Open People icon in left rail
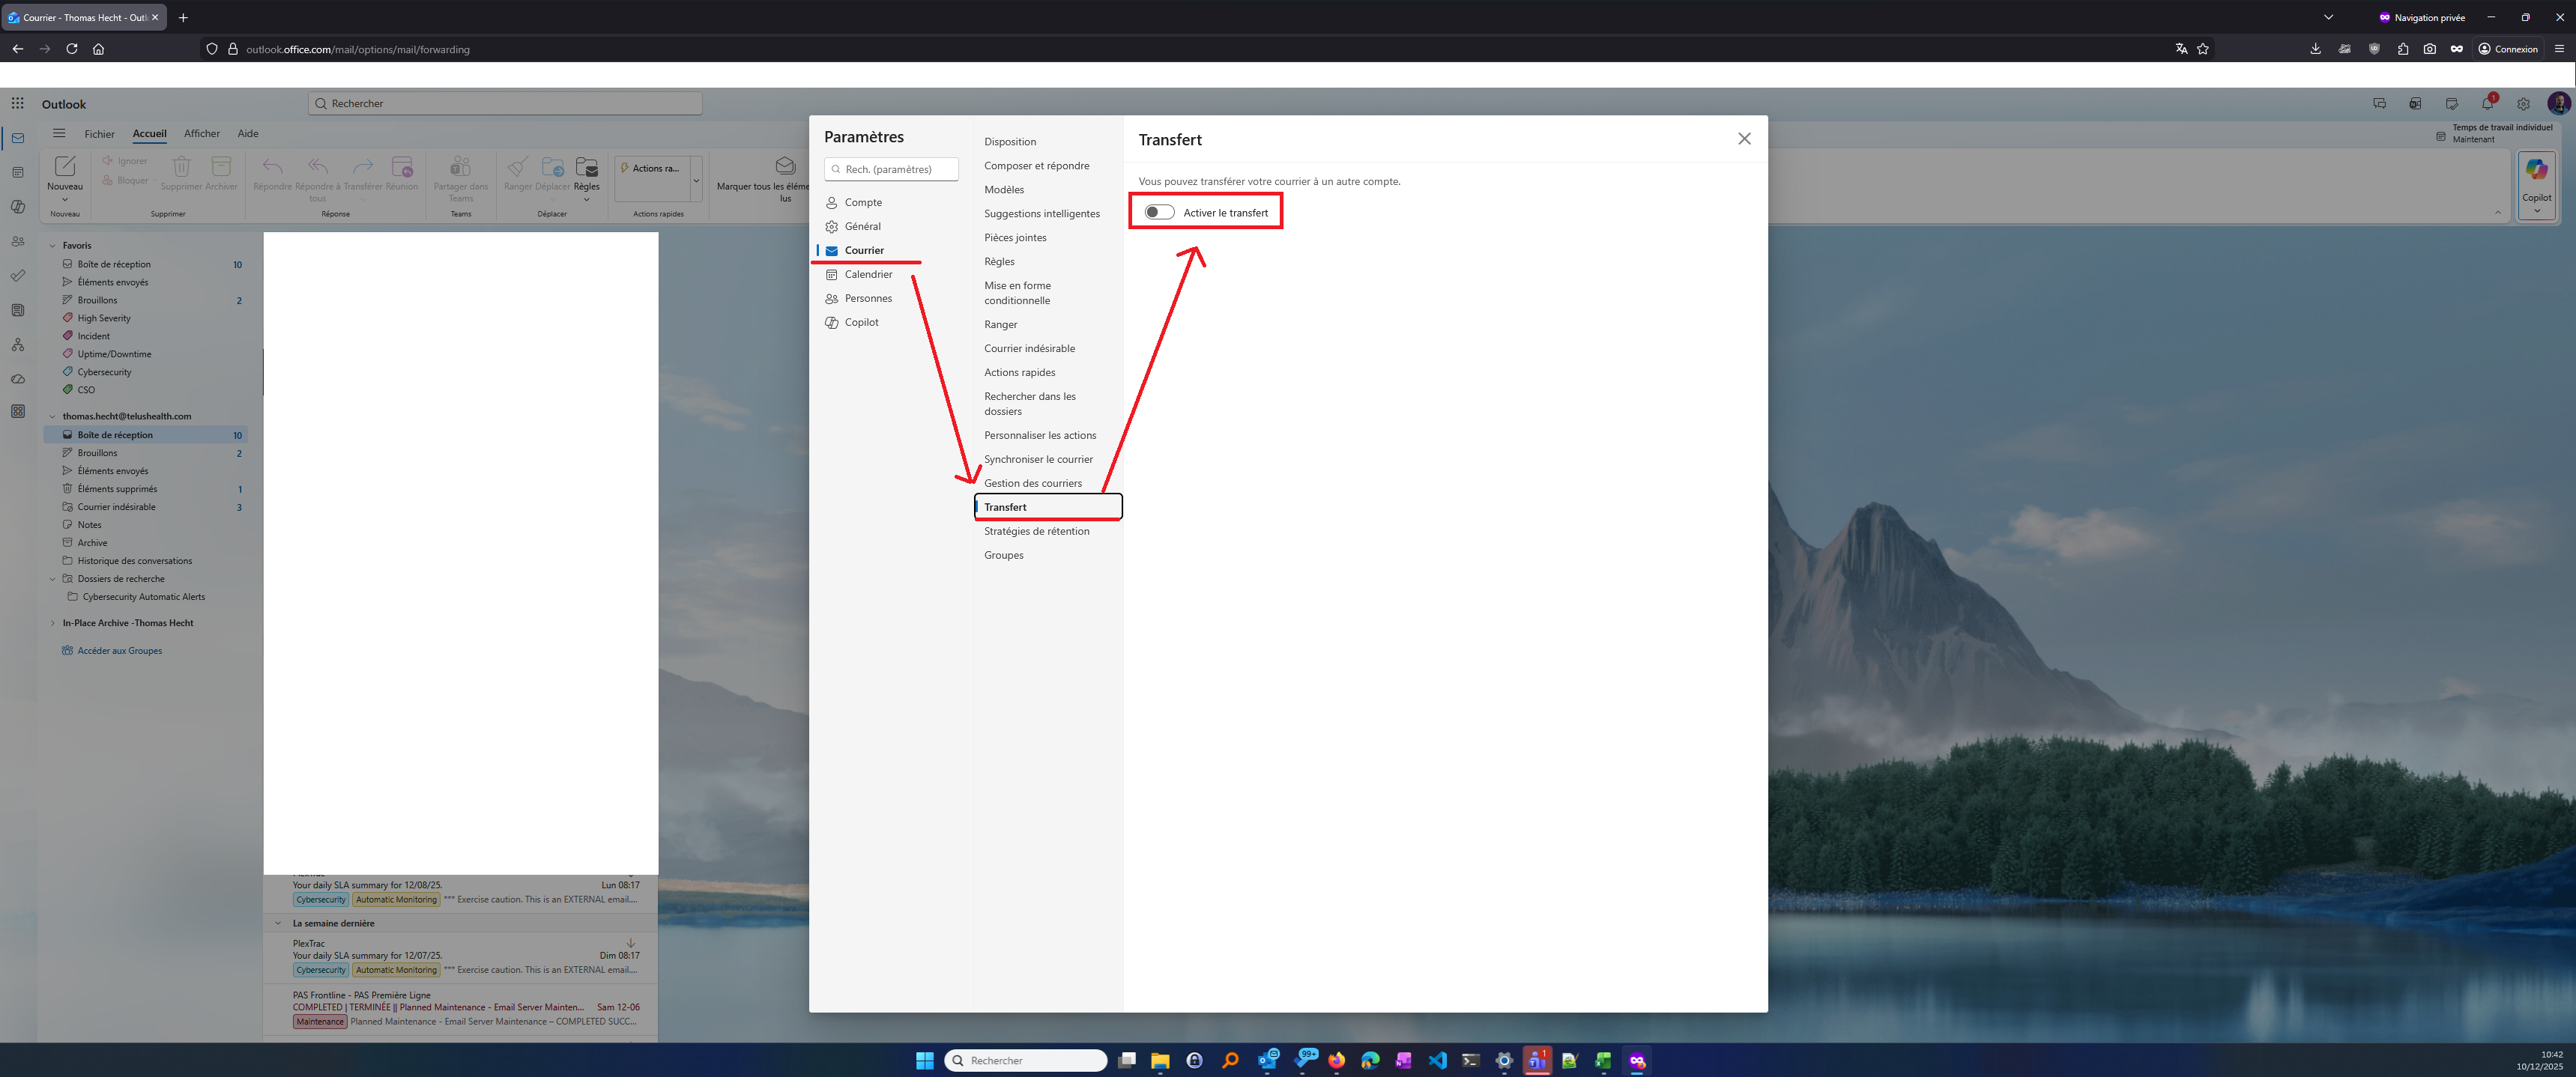Screen dimensions: 2576x1077 coord(18,241)
